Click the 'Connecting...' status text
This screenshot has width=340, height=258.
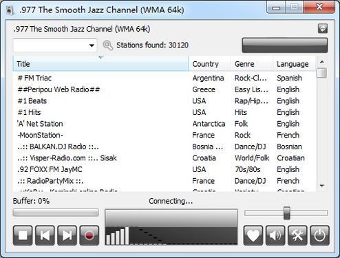171,201
